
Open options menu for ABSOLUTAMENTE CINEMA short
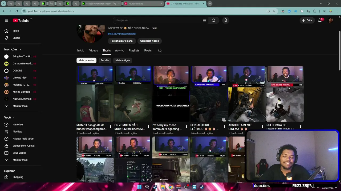[262, 127]
